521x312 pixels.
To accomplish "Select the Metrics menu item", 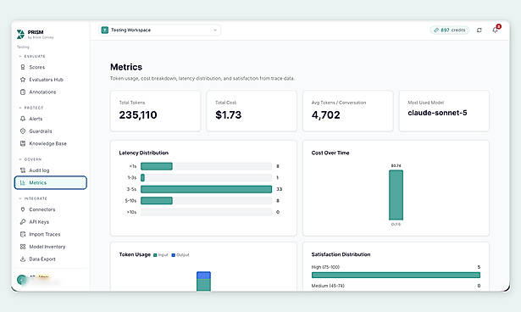I will [51, 182].
